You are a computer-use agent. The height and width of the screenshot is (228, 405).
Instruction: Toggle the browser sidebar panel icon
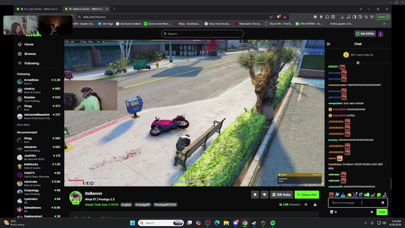click(x=354, y=17)
